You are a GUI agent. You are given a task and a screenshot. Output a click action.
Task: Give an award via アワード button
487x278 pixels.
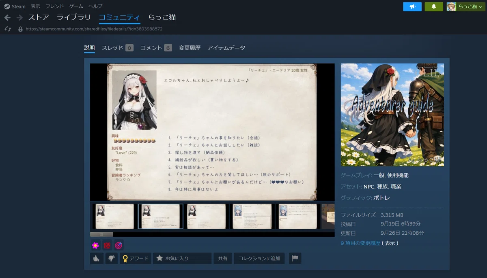tap(135, 258)
